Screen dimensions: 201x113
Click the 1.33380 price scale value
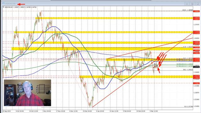tap(196, 86)
